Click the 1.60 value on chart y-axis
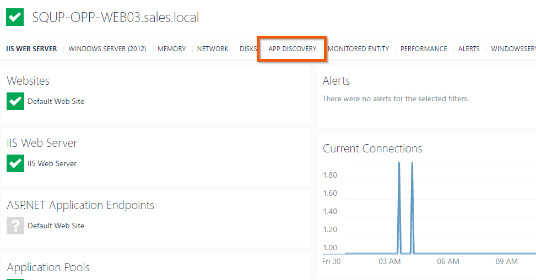Viewport: 536px width, 280px height. pos(330,193)
